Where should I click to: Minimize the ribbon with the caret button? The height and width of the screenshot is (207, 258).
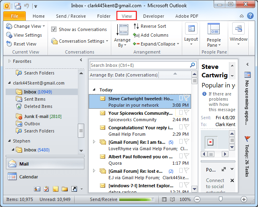[x=241, y=16]
